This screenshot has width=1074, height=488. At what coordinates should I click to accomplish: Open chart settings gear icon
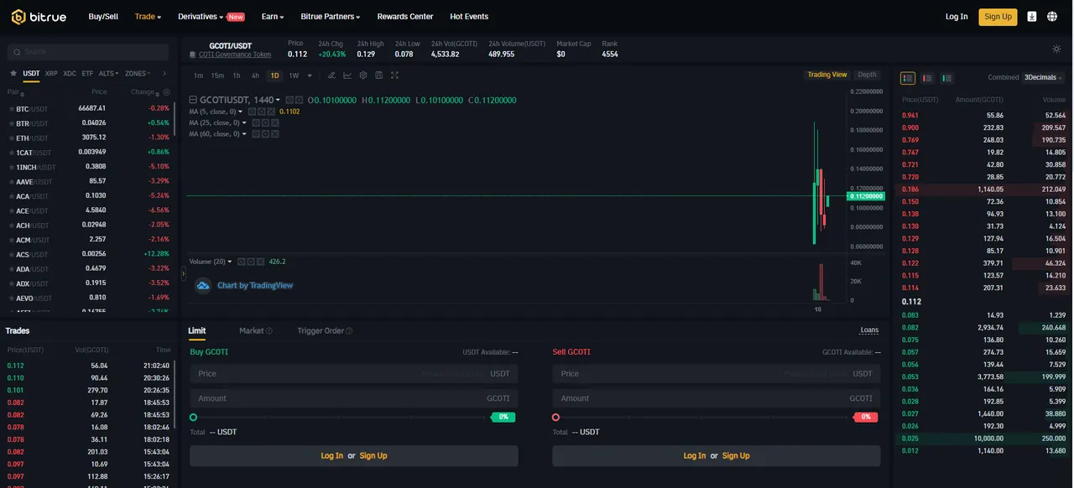coord(363,75)
